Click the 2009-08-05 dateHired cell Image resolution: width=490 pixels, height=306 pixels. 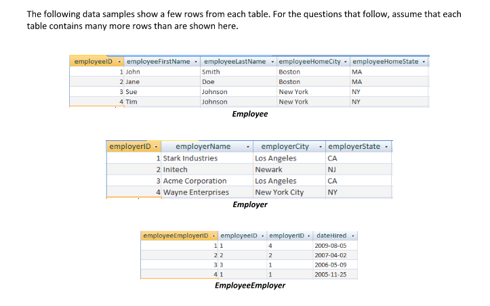pos(331,246)
